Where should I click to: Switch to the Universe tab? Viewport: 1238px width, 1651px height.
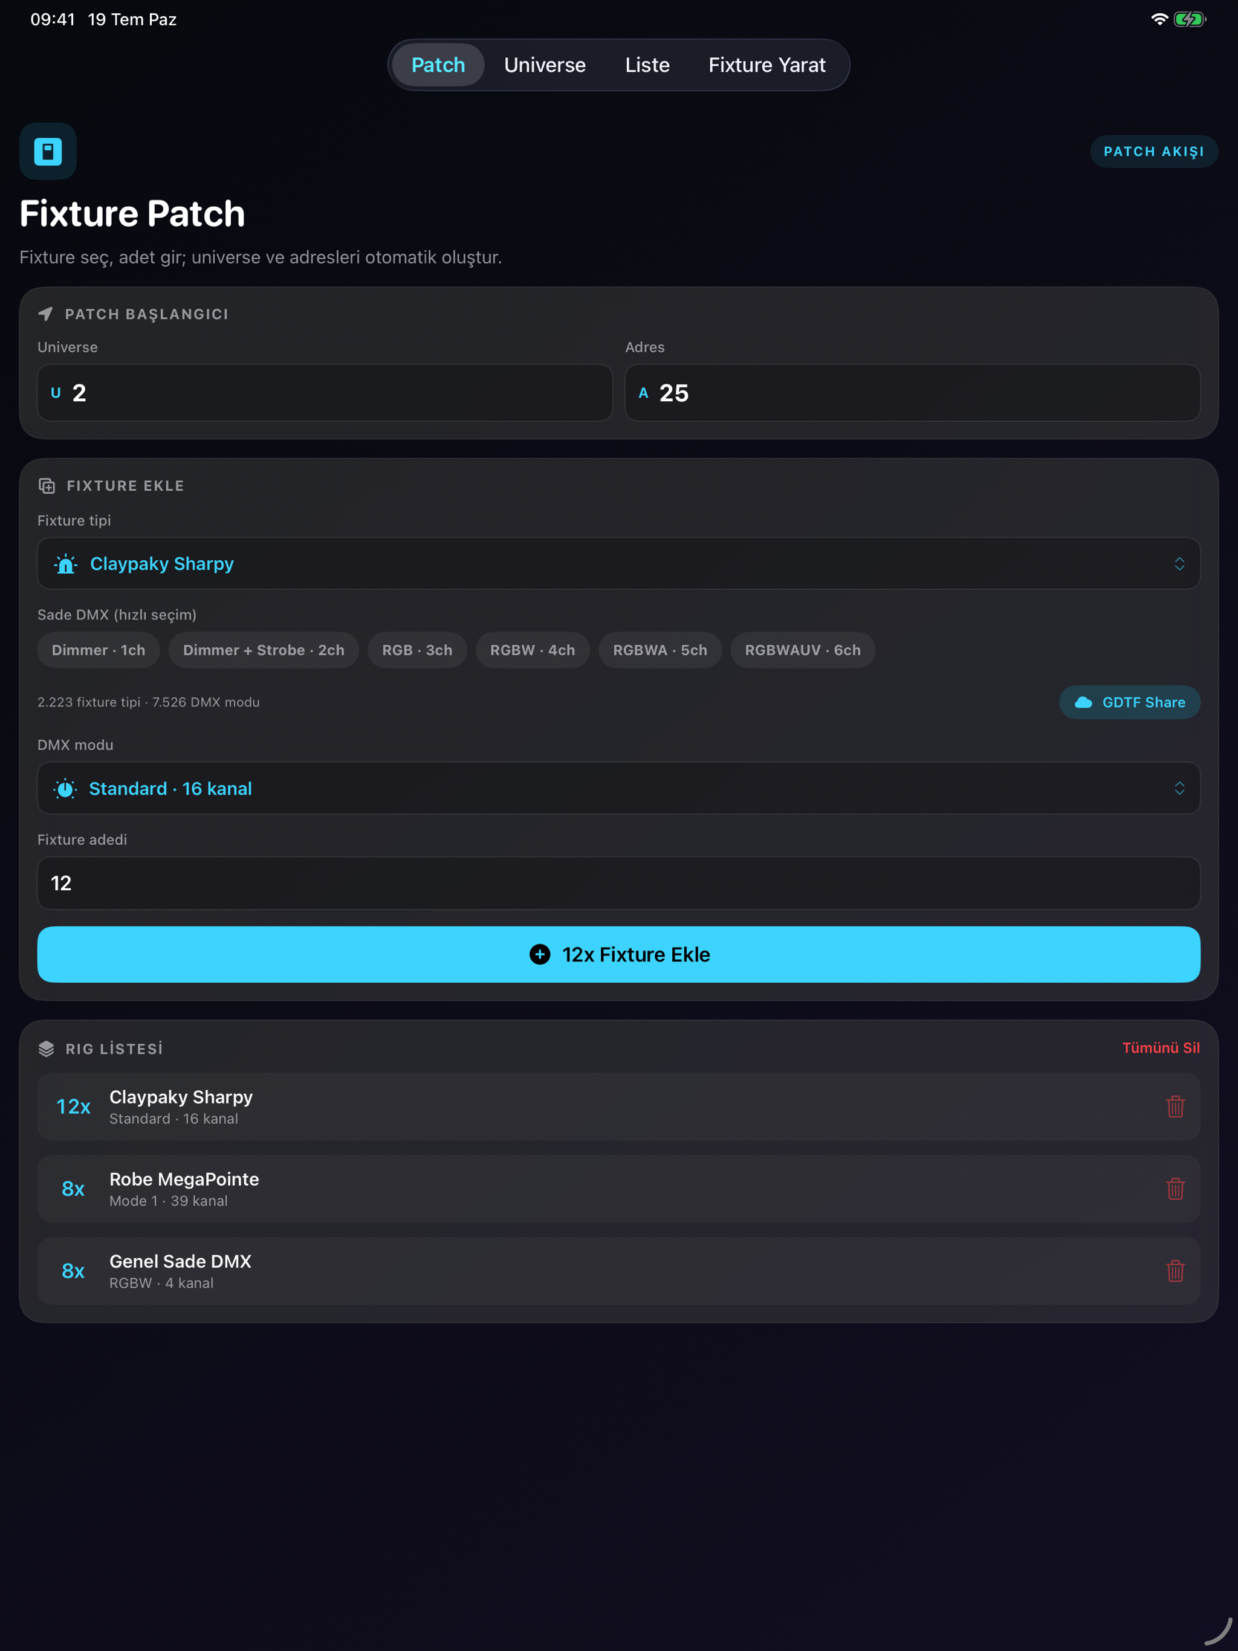(545, 65)
